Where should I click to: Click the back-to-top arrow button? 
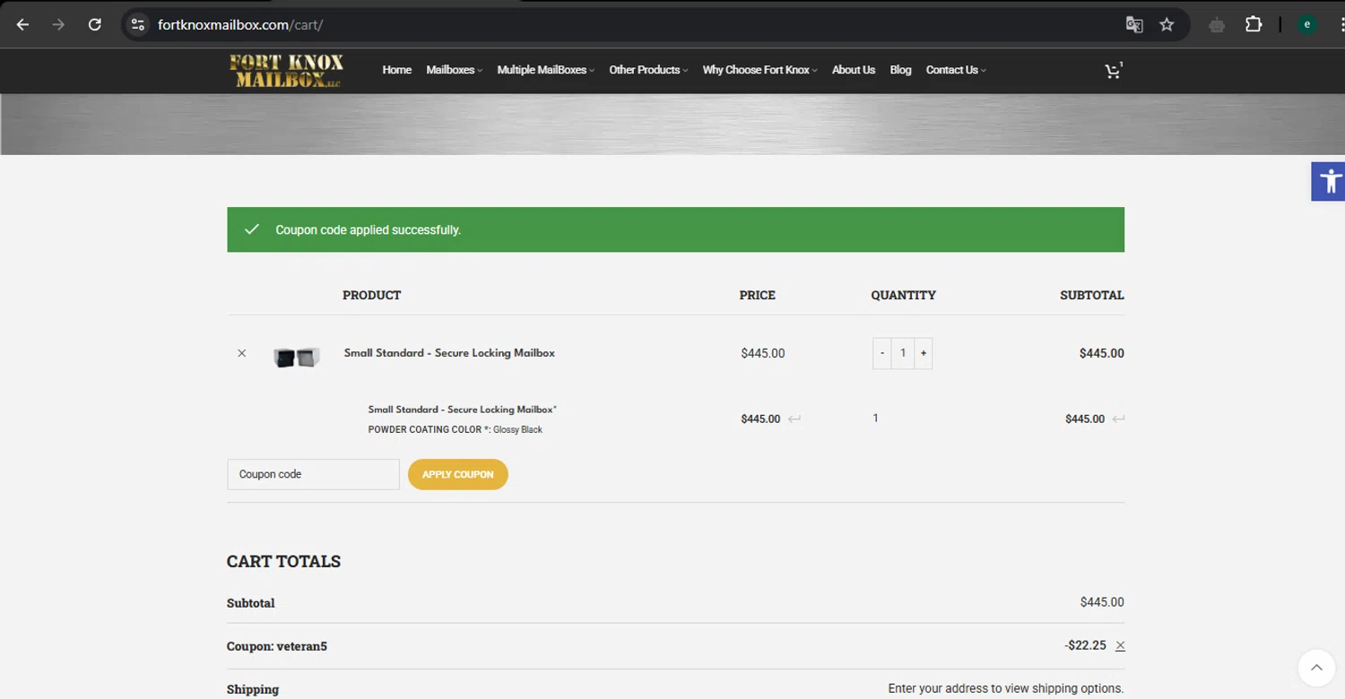tap(1316, 668)
